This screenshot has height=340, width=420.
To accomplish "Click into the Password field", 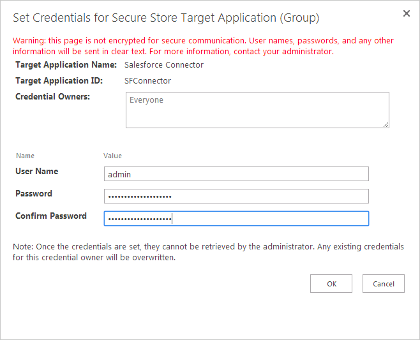I will pos(236,196).
